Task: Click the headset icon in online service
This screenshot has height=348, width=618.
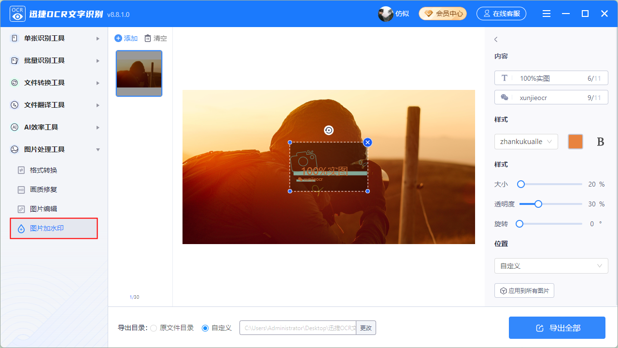Action: tap(487, 14)
